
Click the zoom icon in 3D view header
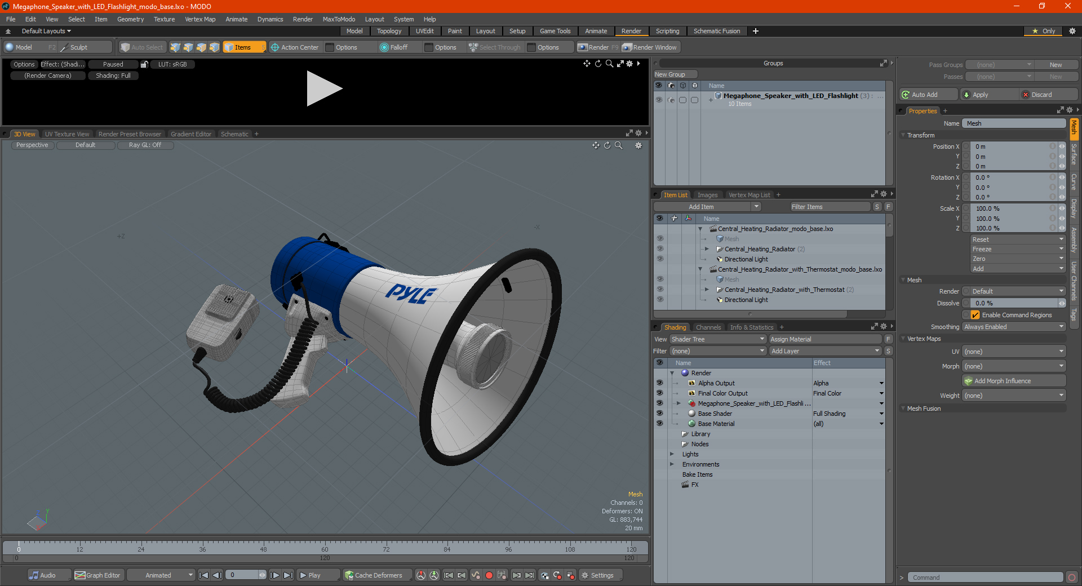click(x=618, y=145)
